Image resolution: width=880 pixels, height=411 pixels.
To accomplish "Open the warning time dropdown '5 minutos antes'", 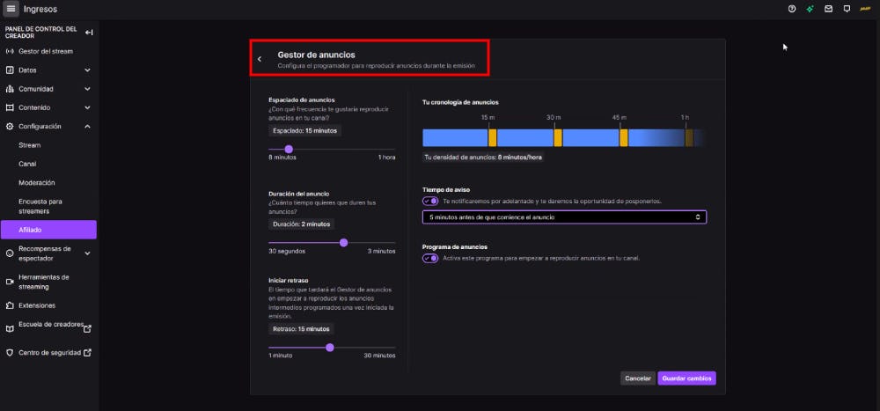I will pyautogui.click(x=564, y=217).
